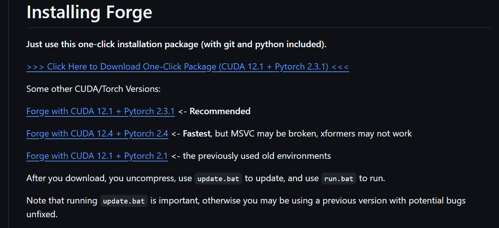Viewport: 499px width, 228px height.
Task: Click the ">>> Click Here to Download One-Click Package" link
Action: [187, 66]
